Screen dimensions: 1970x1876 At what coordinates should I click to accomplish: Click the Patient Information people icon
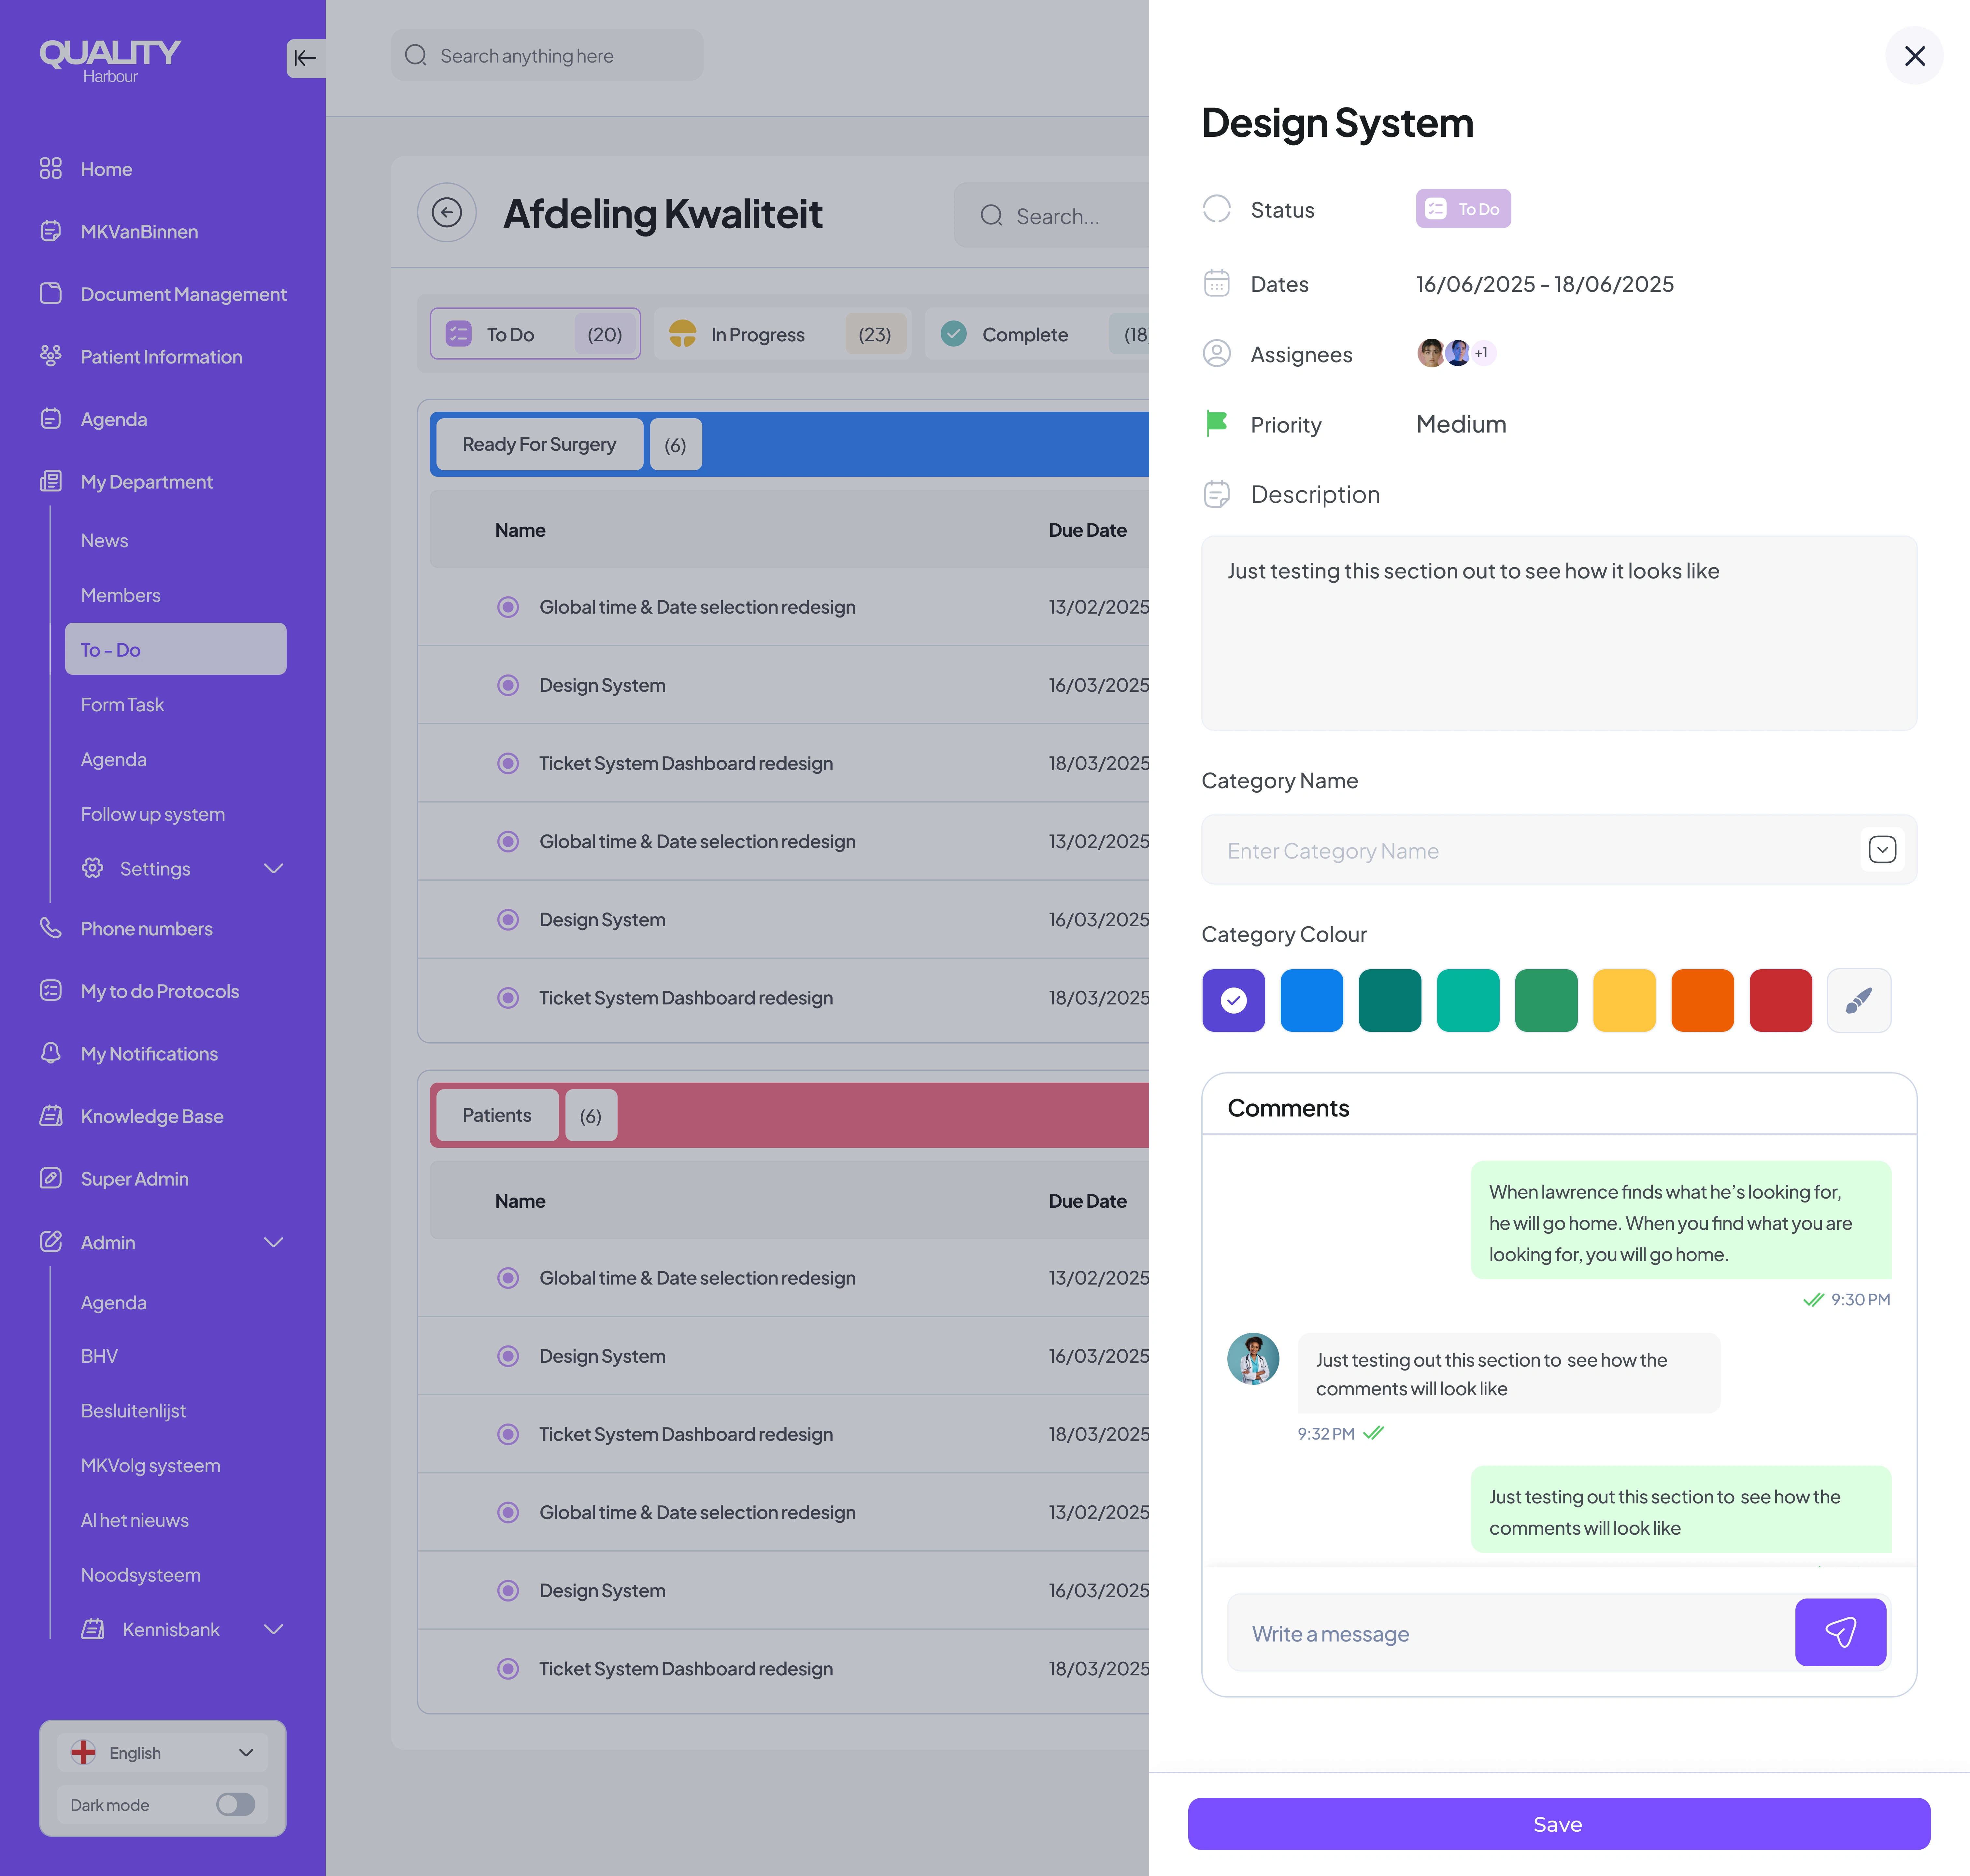[x=51, y=356]
